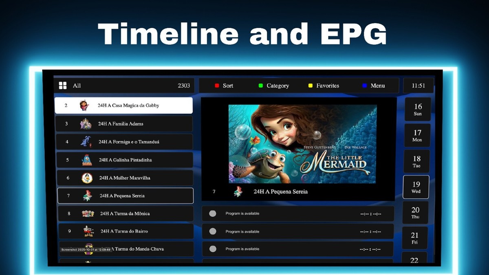Click Favorites label text
The height and width of the screenshot is (275, 489).
click(x=328, y=86)
